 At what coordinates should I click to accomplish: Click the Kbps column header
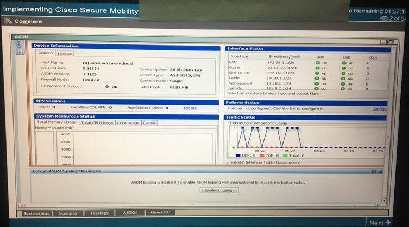point(373,57)
